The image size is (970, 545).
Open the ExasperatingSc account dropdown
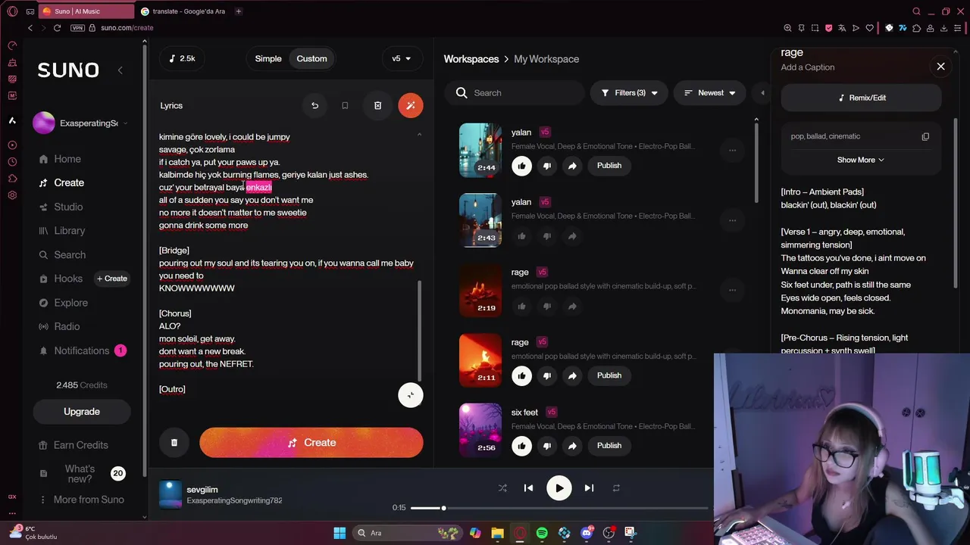[x=81, y=123]
